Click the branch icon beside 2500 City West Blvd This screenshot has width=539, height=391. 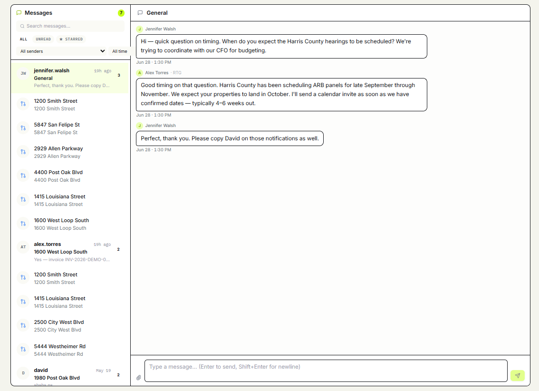(x=23, y=325)
